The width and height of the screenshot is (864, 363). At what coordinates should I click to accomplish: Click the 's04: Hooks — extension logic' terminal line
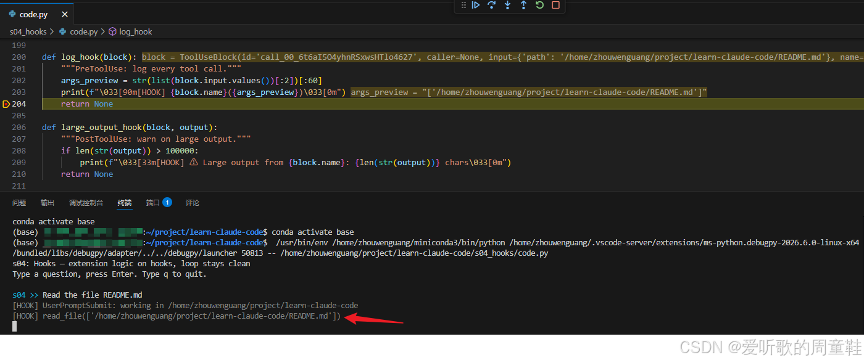coord(131,264)
